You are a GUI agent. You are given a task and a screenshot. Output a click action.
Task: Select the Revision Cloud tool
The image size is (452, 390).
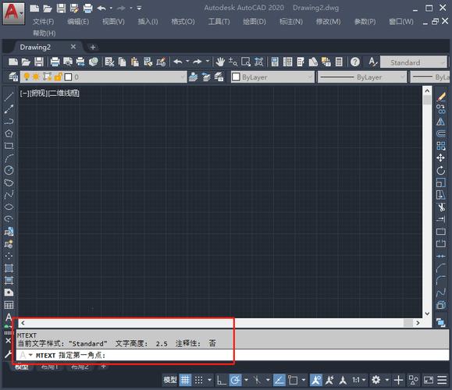click(9, 183)
